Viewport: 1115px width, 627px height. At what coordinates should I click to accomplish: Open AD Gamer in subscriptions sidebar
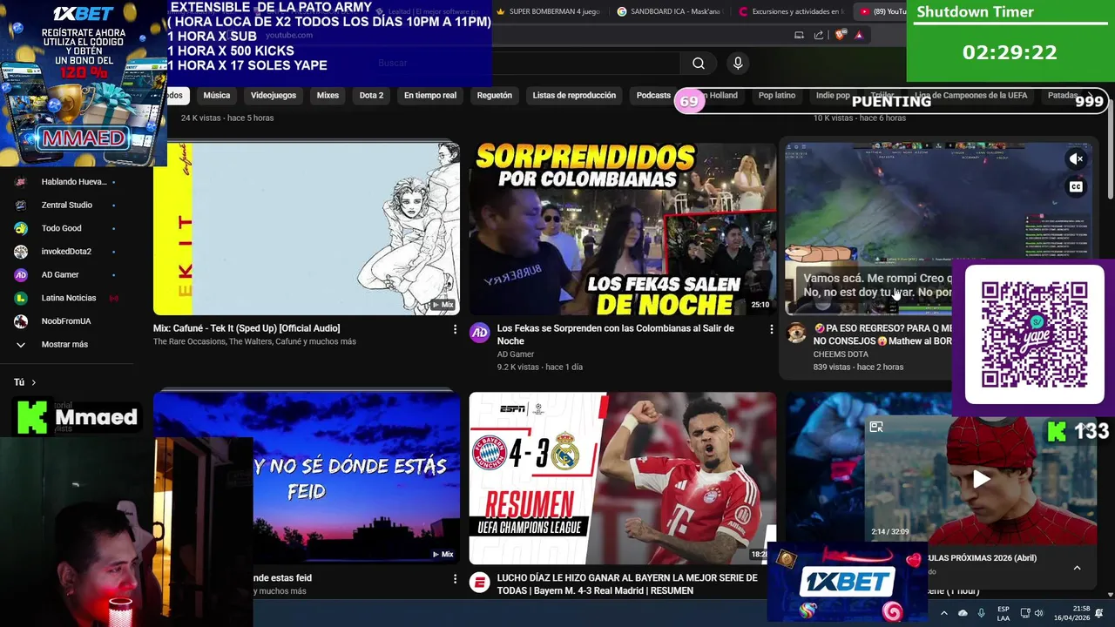coord(64,274)
